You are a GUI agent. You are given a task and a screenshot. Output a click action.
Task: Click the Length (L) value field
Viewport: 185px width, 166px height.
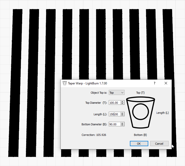click(x=115, y=114)
